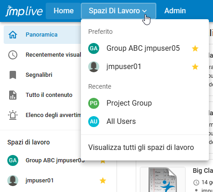Toggle the jmpuser01 favorite star in the dropdown
This screenshot has height=192, width=213.
point(195,67)
